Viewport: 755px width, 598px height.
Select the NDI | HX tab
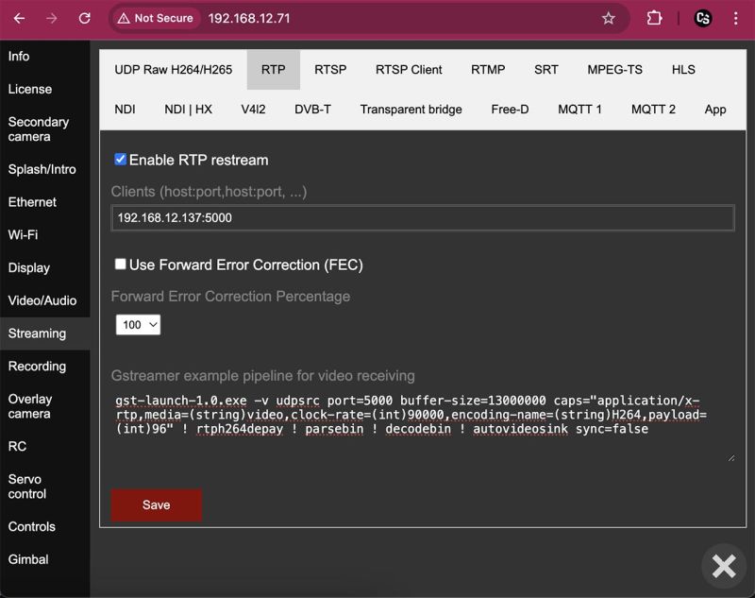[x=188, y=110]
